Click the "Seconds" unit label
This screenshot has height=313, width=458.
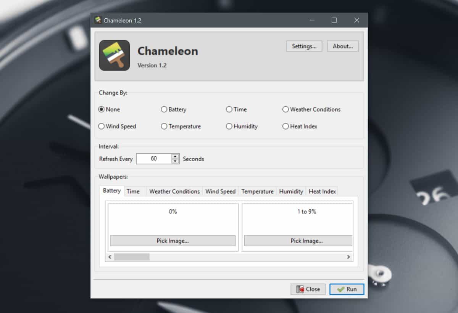click(x=194, y=159)
